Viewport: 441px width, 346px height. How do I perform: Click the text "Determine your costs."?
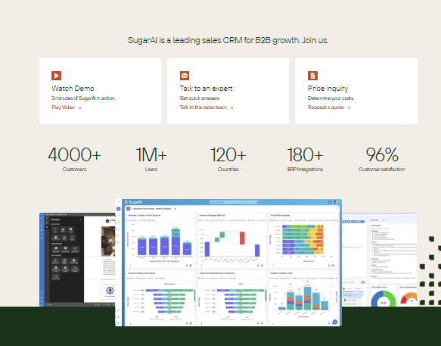coord(331,98)
